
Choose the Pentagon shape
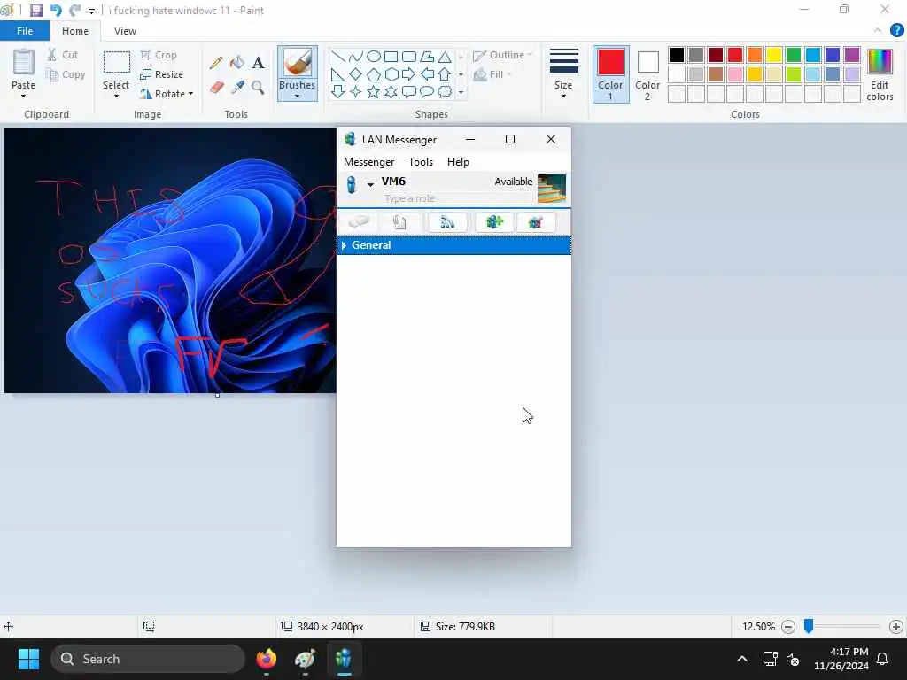pyautogui.click(x=374, y=74)
